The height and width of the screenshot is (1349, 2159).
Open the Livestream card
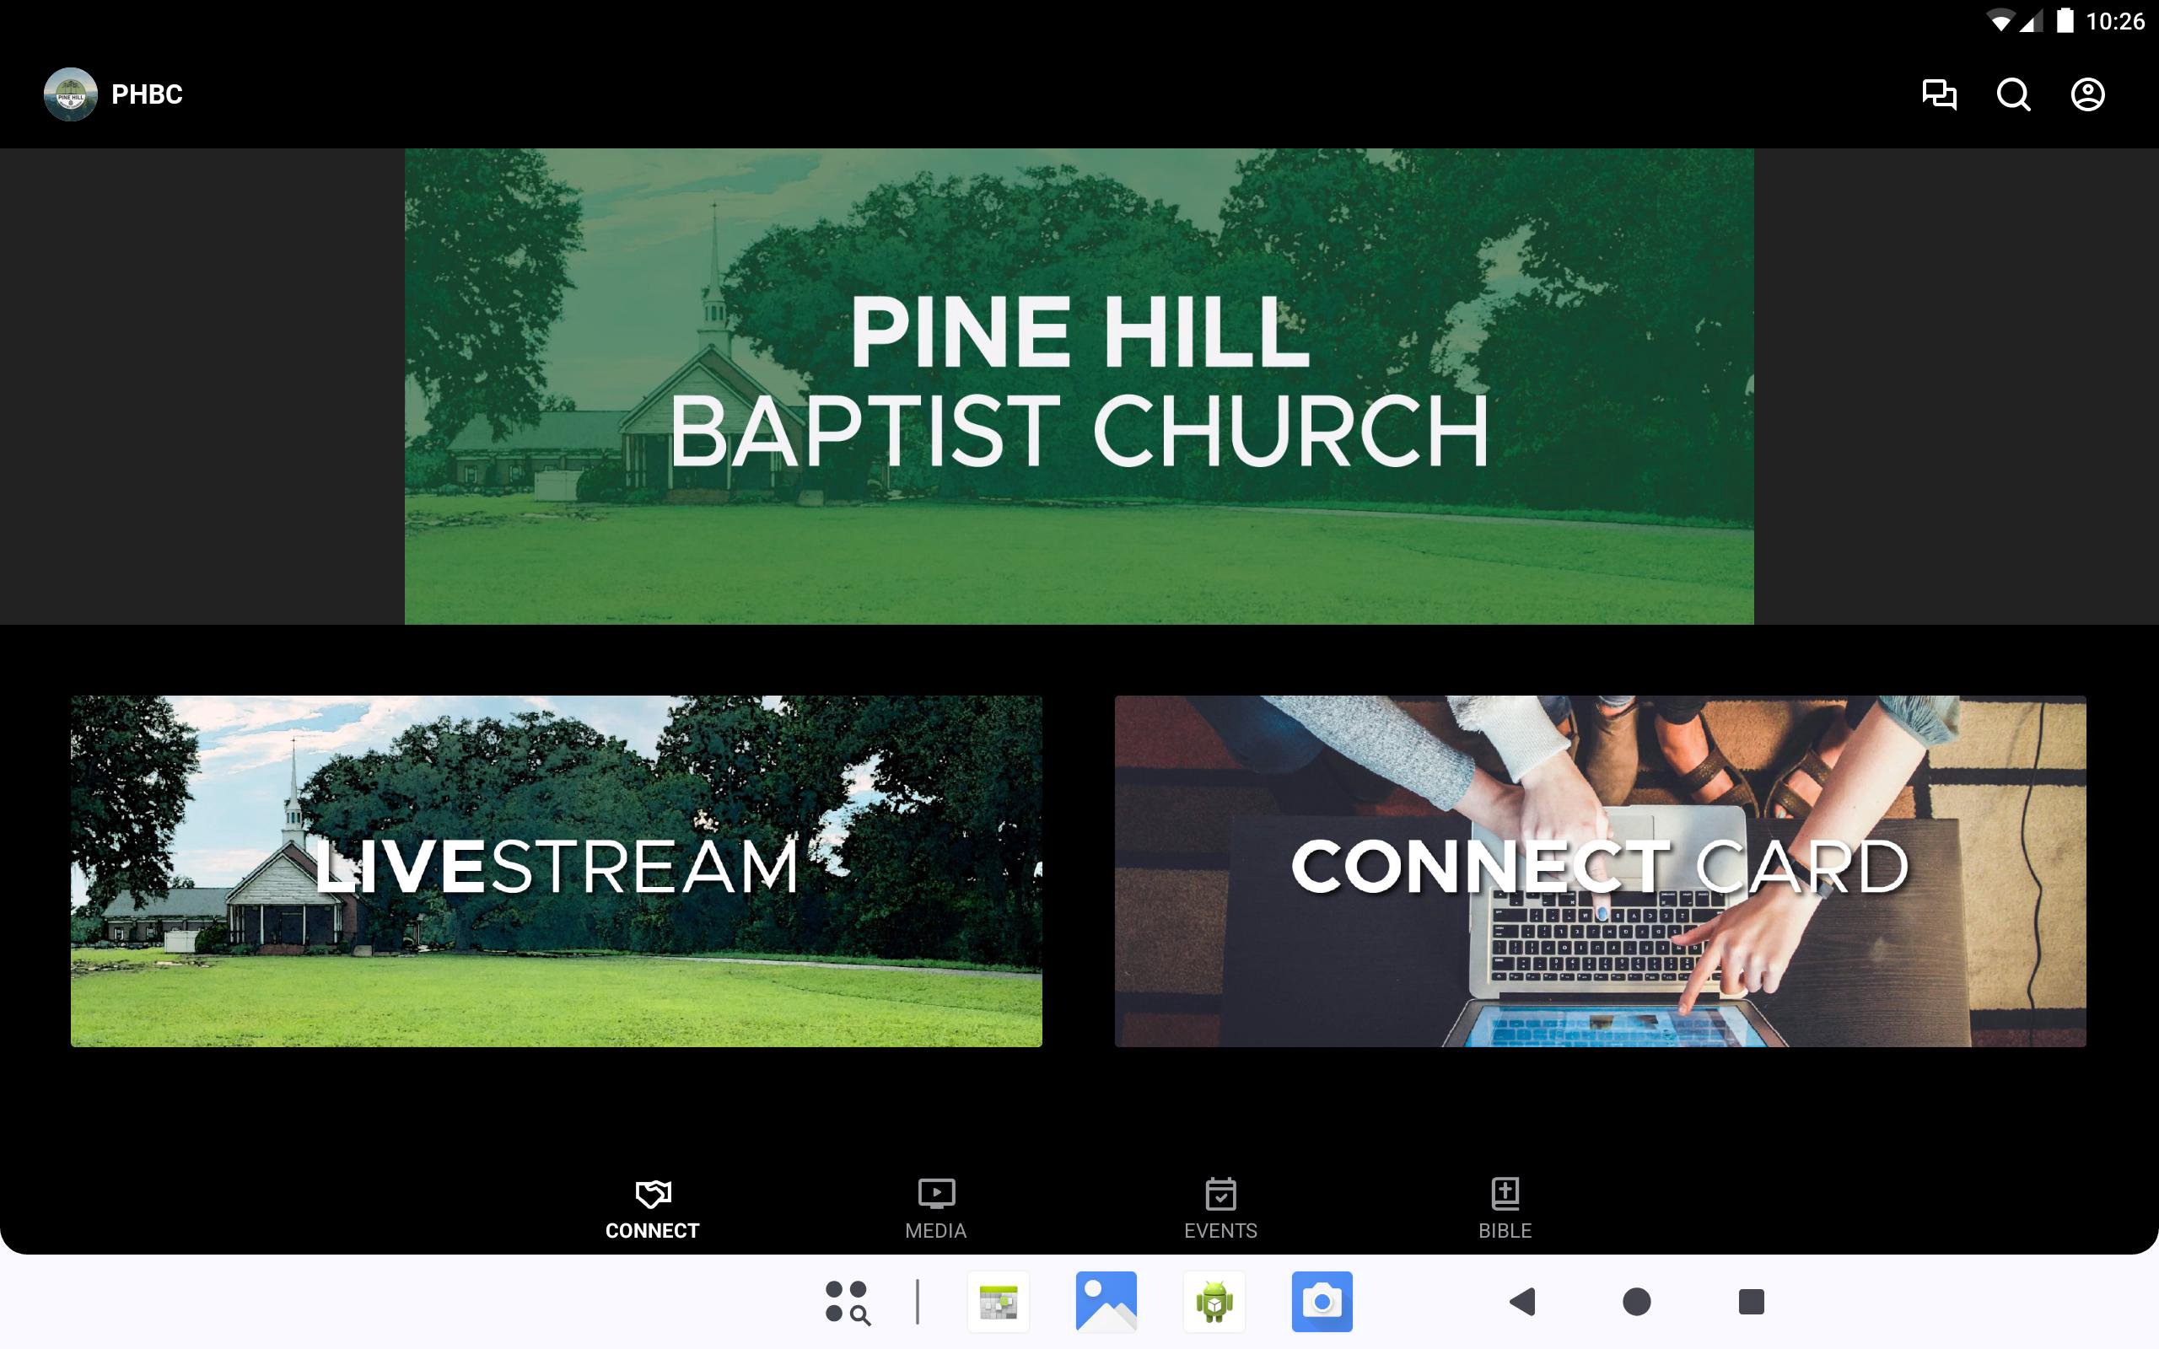[x=556, y=871]
